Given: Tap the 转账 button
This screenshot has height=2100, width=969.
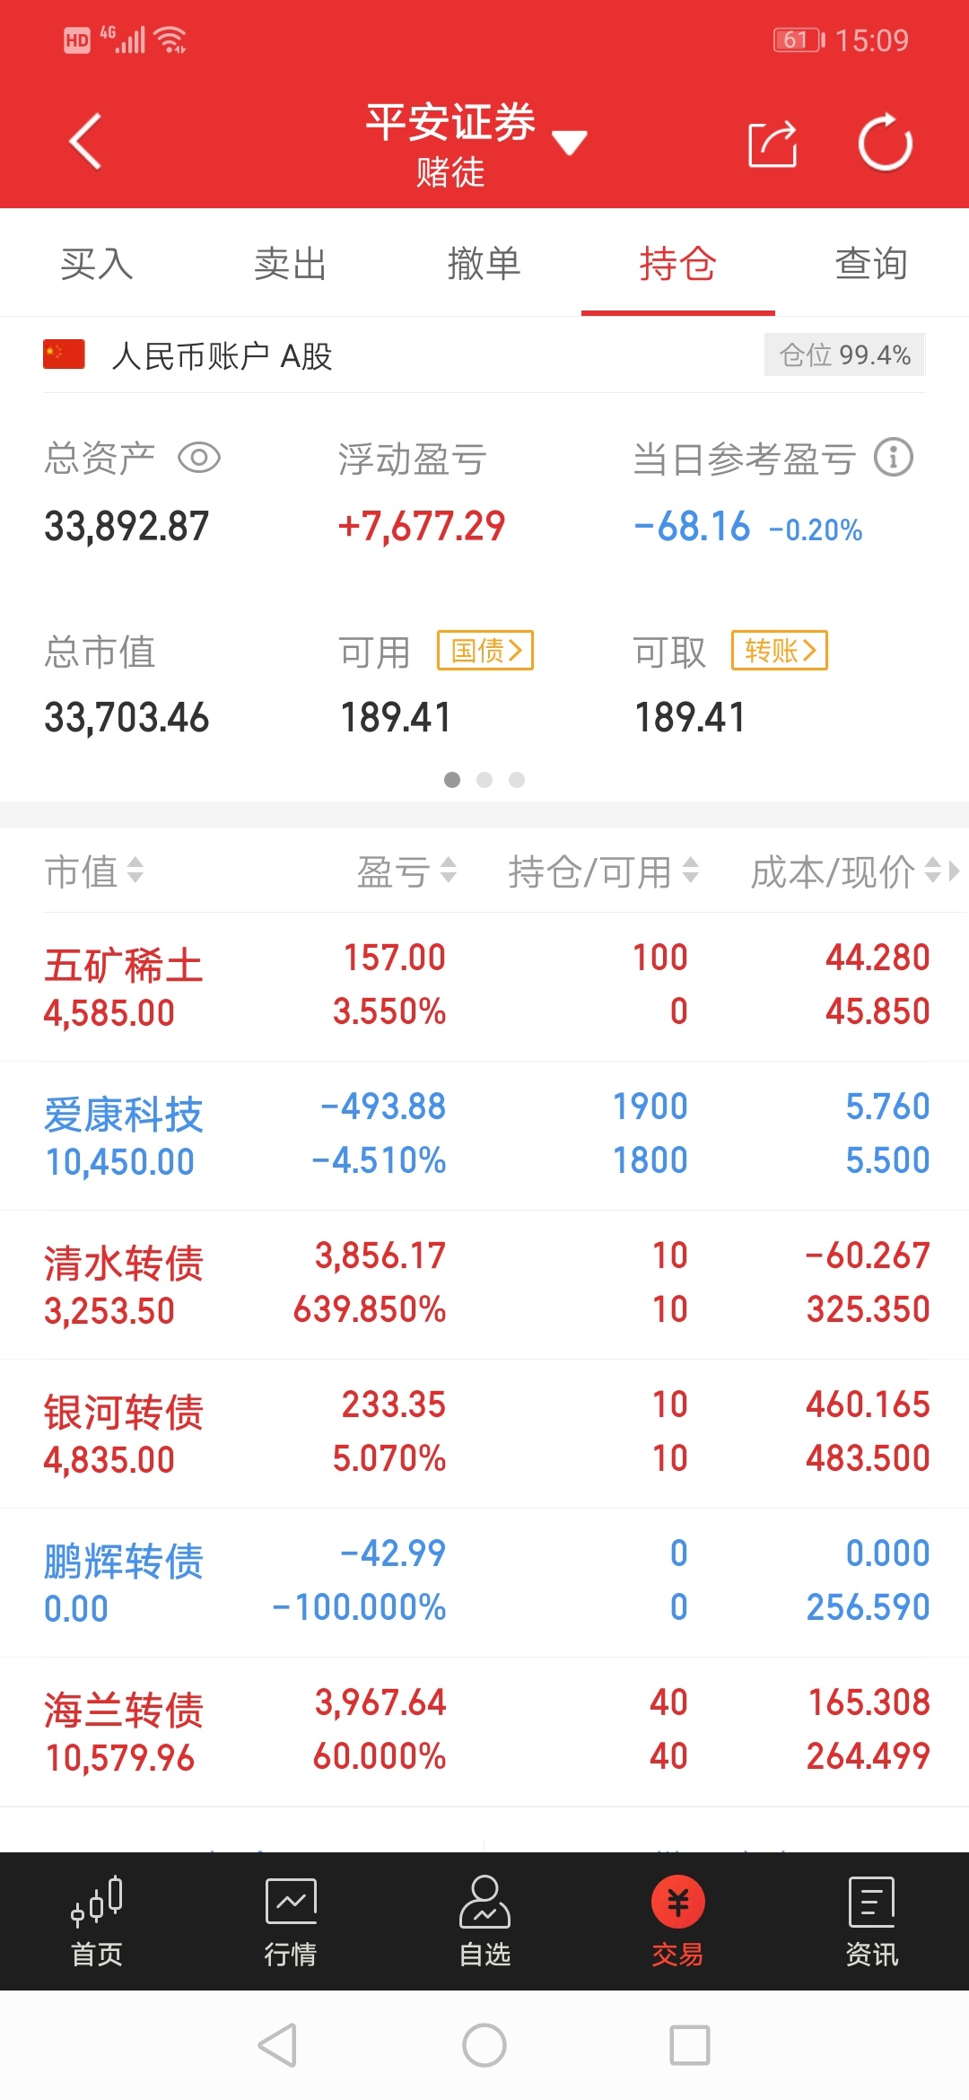Looking at the screenshot, I should coord(780,650).
